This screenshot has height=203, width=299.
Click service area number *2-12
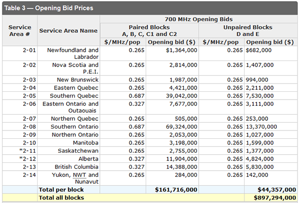coord(27,159)
